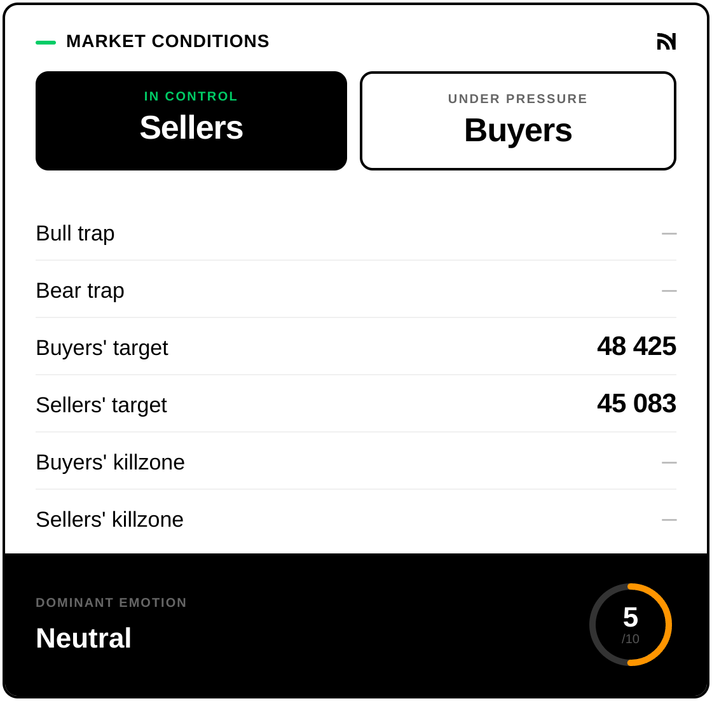Screen dimensions: 712x701
Task: Click the Neutral dominant emotion text
Action: point(83,638)
